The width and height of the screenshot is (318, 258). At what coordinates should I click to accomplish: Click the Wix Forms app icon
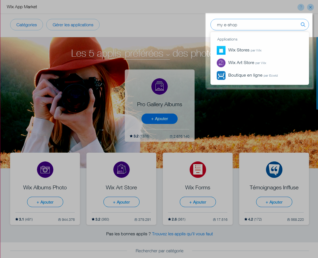point(198,170)
